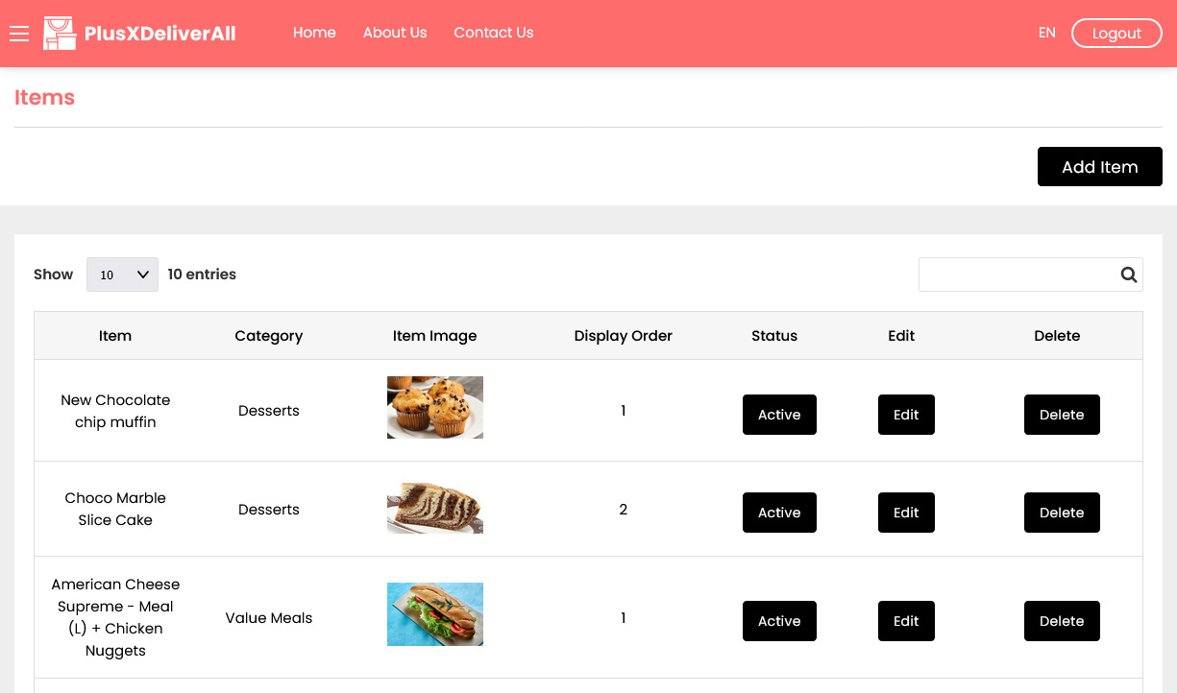Click the PlusXDeliverAll brand name
Image resolution: width=1177 pixels, height=693 pixels.
pos(160,34)
